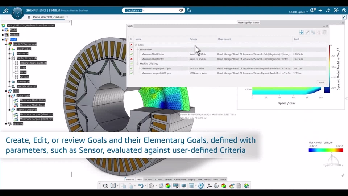Click the colored contour plot icon
Image resolution: width=348 pixels, height=196 pixels.
pos(168,186)
